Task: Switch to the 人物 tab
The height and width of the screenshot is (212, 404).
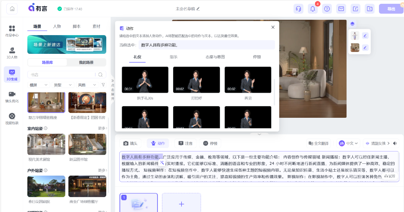Action: 57,26
